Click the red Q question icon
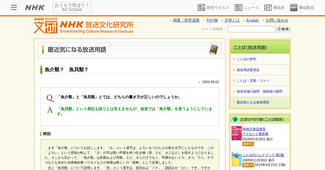This screenshot has width=325, height=170. 50,98
